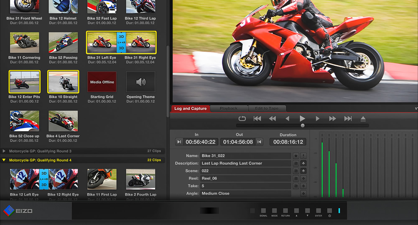
Task: Select the Starting Grid Media Offline clip
Action: coord(102,82)
